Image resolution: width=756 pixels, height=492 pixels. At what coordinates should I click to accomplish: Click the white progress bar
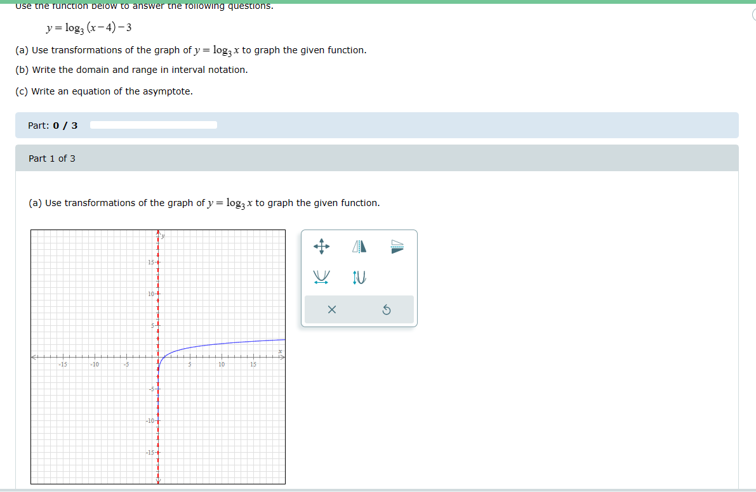click(152, 125)
